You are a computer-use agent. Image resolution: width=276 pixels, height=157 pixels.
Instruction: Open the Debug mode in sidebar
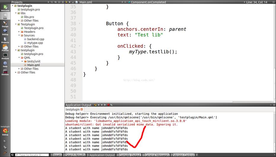(x=5, y=32)
